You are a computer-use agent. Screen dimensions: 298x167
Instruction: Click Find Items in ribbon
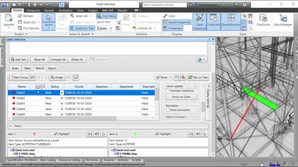[x=107, y=16]
